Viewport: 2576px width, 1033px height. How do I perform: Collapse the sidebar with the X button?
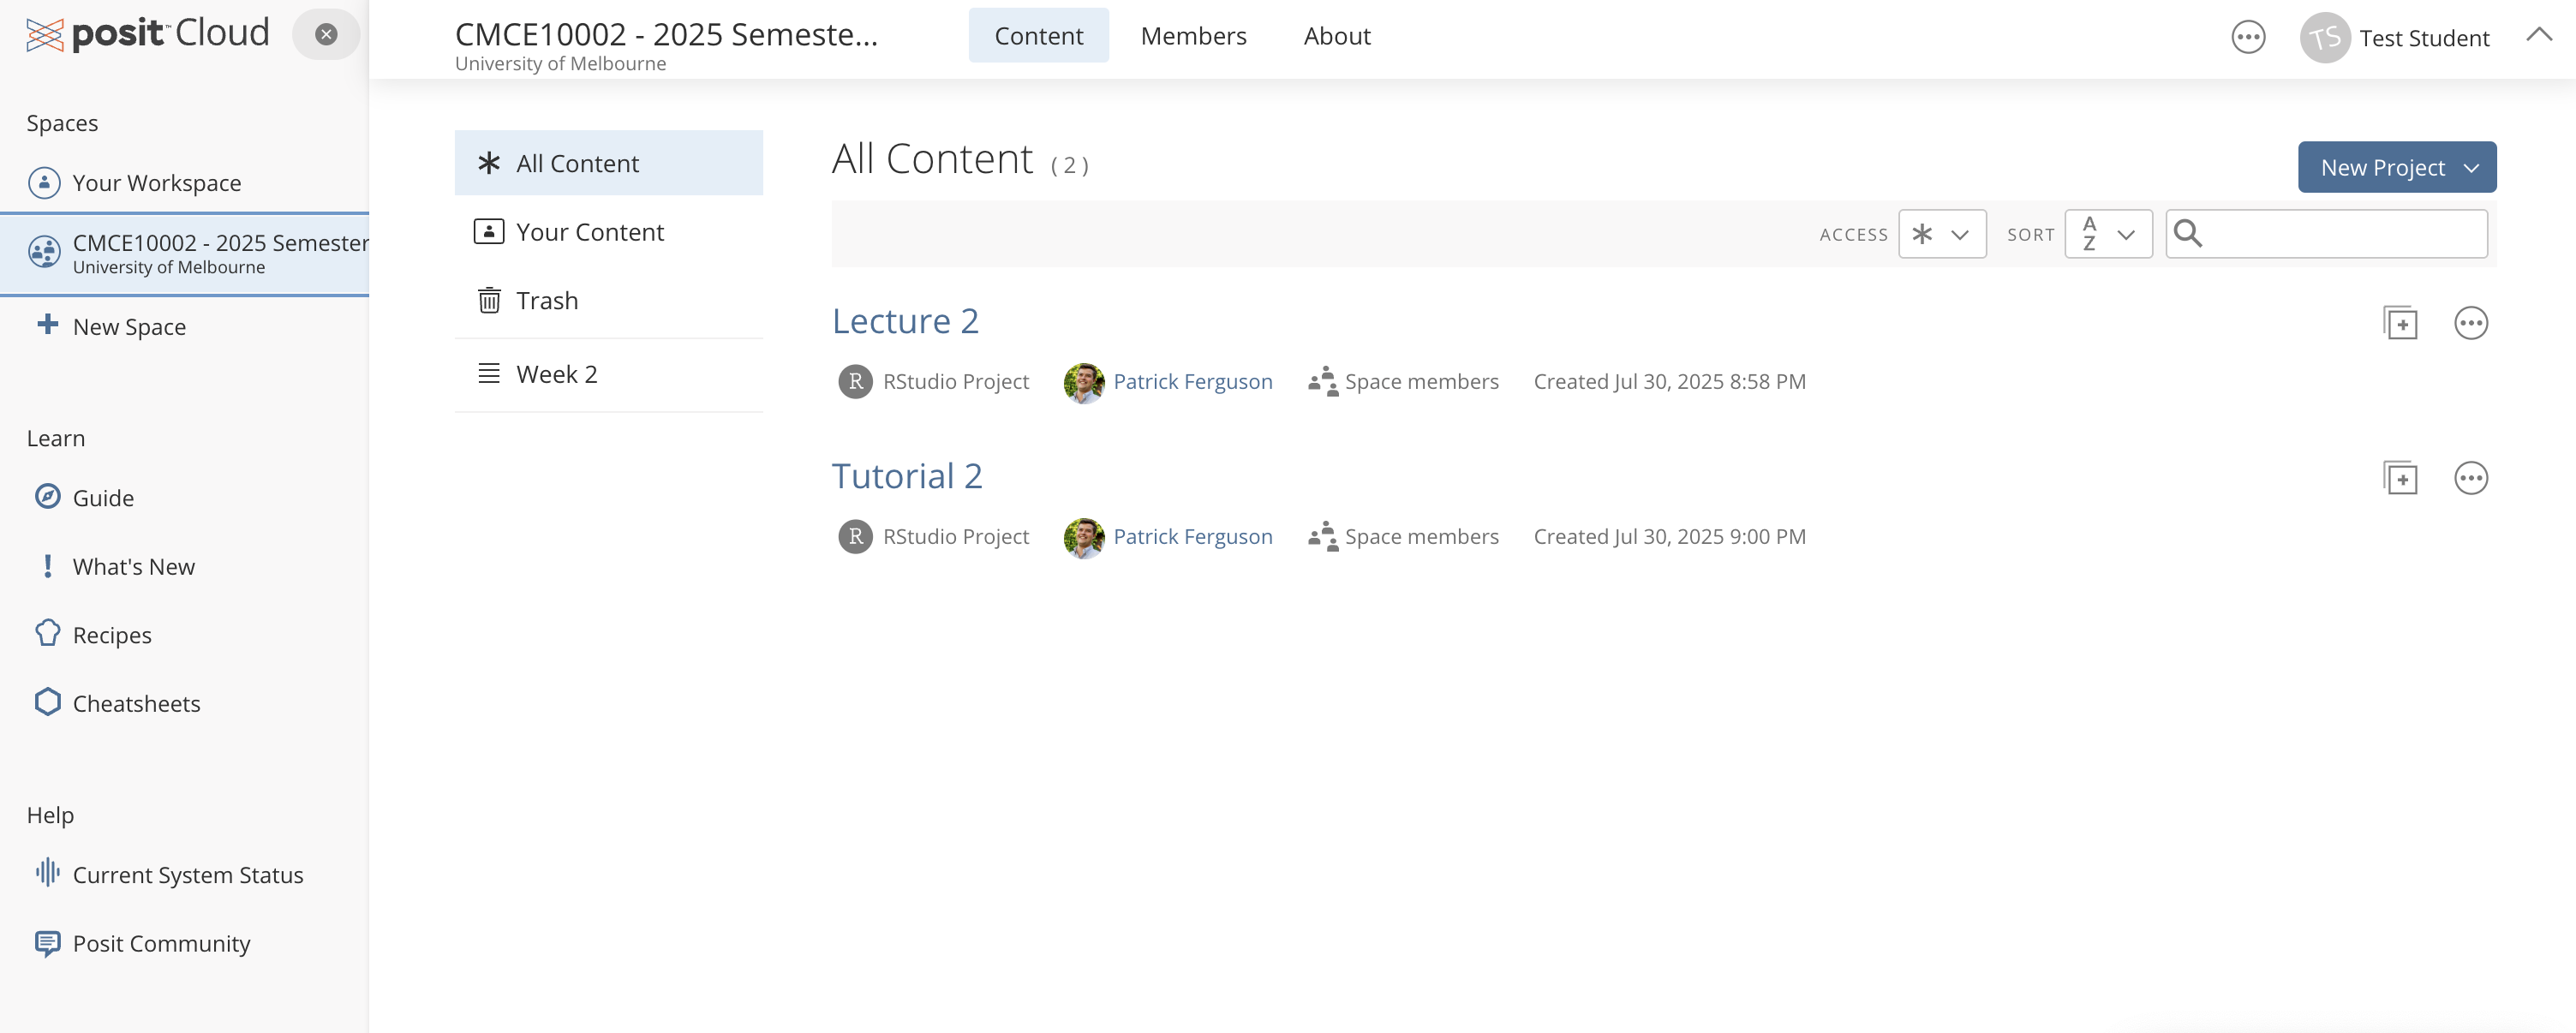[326, 34]
